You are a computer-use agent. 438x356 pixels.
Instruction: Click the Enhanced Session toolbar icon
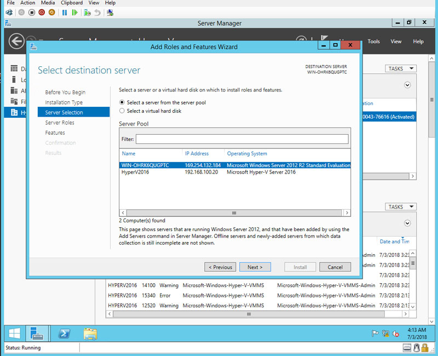tap(110, 13)
